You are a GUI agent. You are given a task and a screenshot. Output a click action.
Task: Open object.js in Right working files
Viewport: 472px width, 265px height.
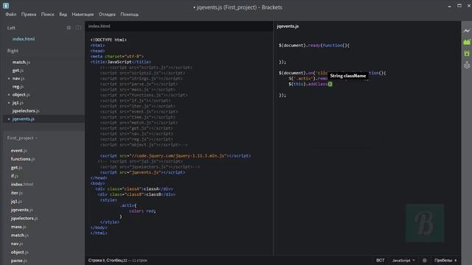coord(21,95)
